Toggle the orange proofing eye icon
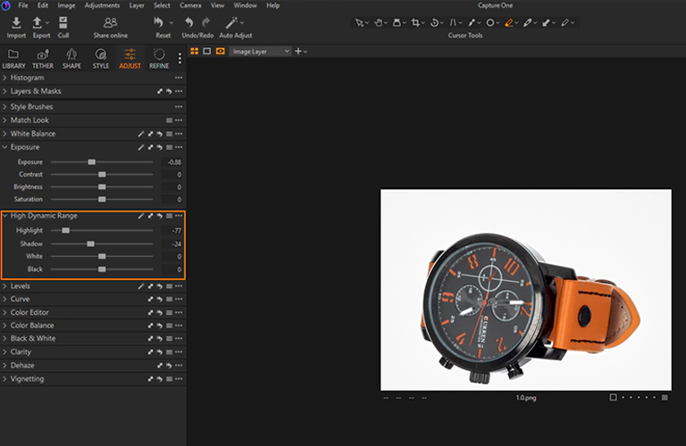686x446 pixels. (x=219, y=52)
